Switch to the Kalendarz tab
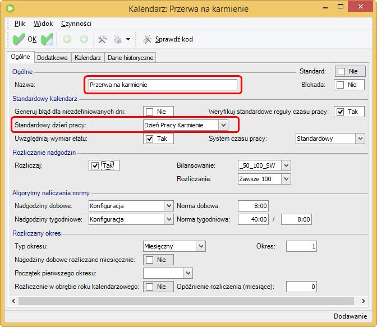Image resolution: width=377 pixels, height=327 pixels. click(88, 58)
